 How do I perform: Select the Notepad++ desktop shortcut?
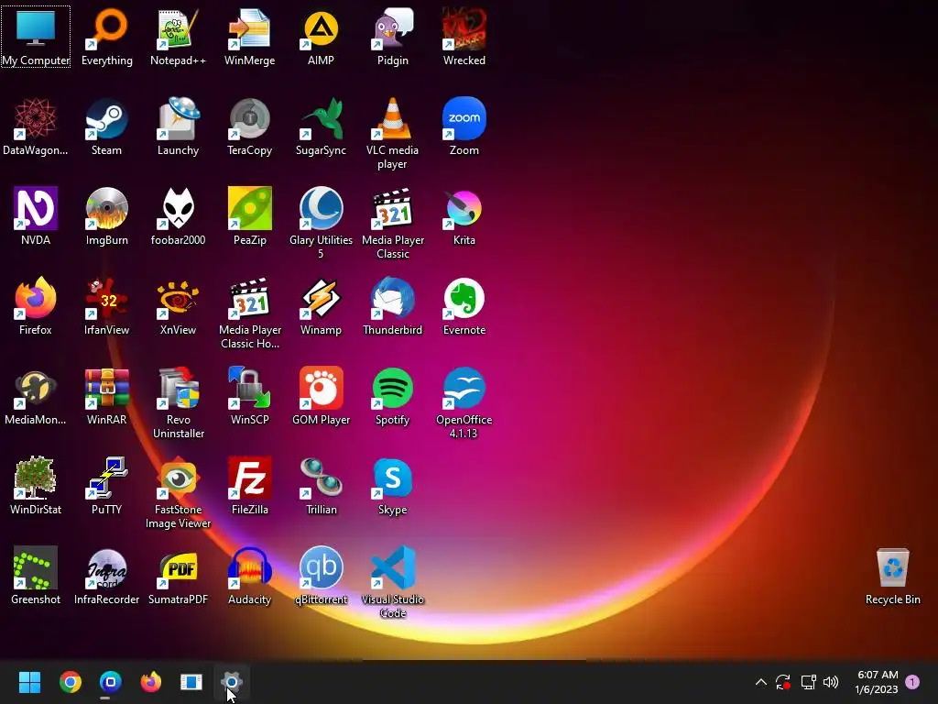[179, 28]
